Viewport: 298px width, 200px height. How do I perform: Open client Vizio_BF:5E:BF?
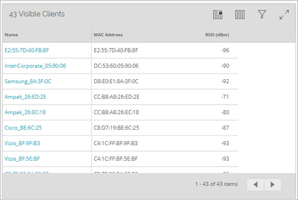point(22,159)
